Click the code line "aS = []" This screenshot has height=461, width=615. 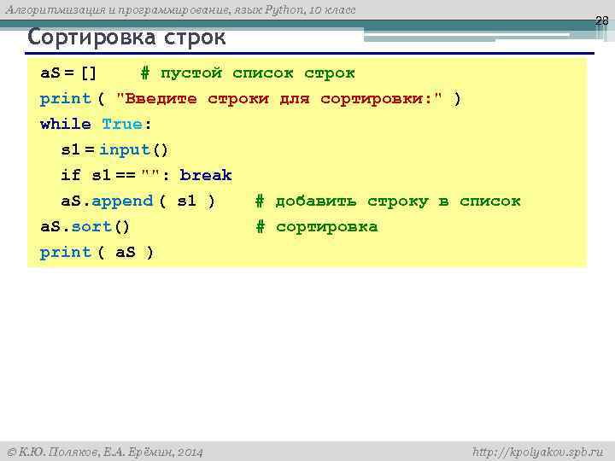click(x=68, y=73)
